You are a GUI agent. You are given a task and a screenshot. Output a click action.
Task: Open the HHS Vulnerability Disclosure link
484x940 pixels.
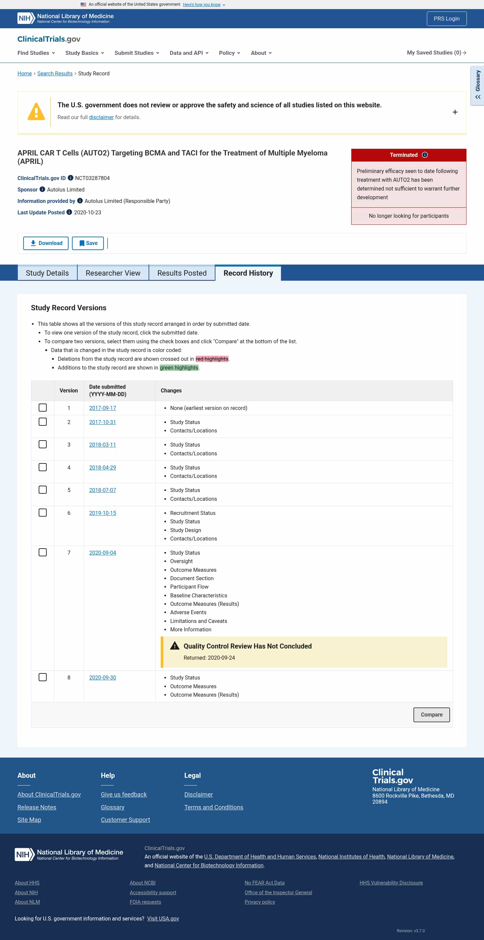(x=391, y=883)
